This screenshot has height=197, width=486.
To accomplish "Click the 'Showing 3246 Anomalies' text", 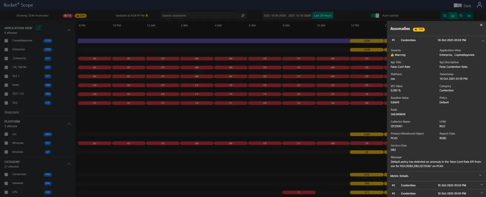I will pyautogui.click(x=33, y=16).
